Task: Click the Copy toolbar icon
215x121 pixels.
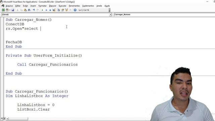Action: [x=21, y=10]
